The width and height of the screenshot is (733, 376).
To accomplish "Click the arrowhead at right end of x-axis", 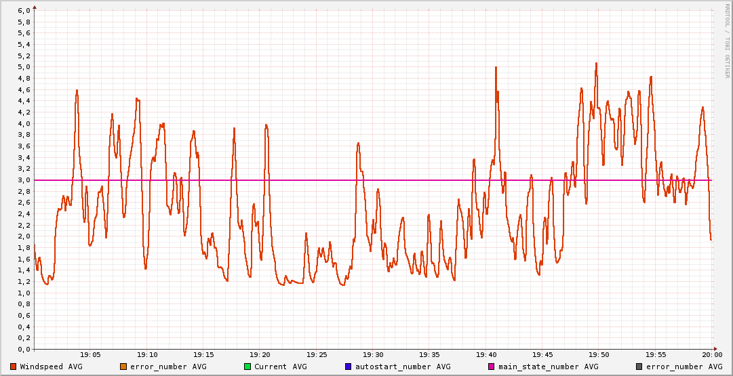I will click(x=716, y=350).
